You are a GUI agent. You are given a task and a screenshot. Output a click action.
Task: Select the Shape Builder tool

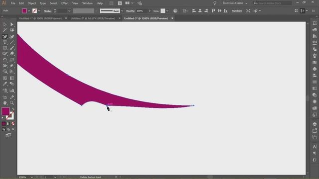pyautogui.click(x=5, y=72)
